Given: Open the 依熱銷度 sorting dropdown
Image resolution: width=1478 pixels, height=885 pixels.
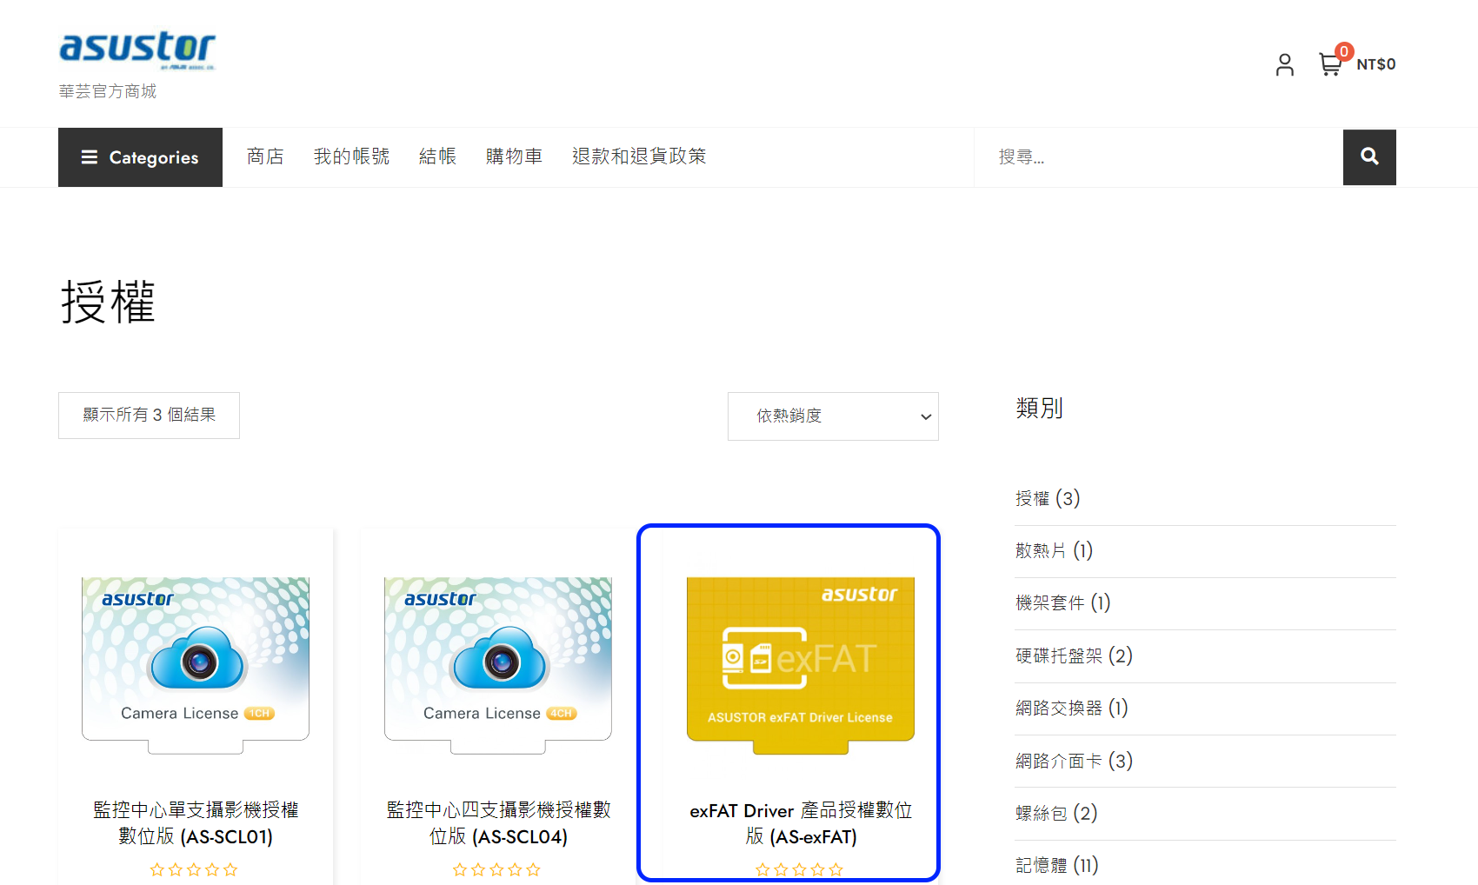Looking at the screenshot, I should [x=833, y=416].
